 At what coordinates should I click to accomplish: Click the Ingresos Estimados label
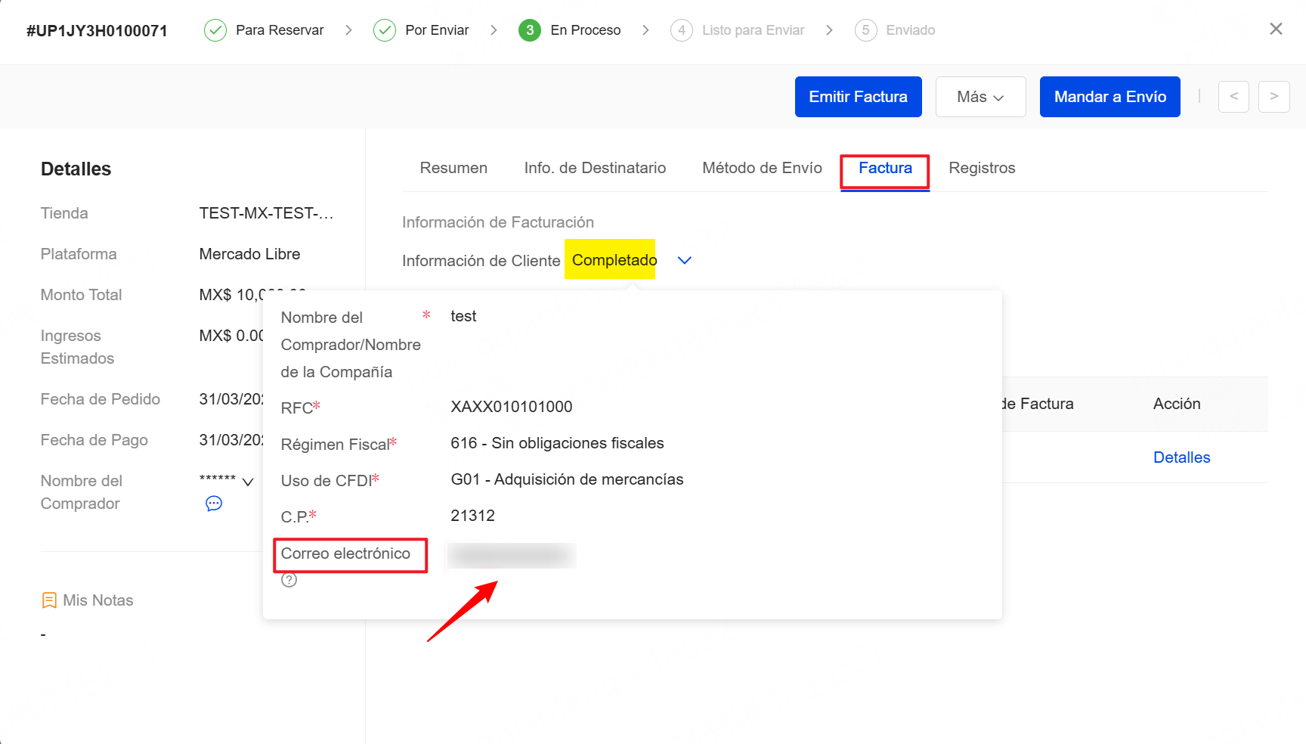[77, 347]
